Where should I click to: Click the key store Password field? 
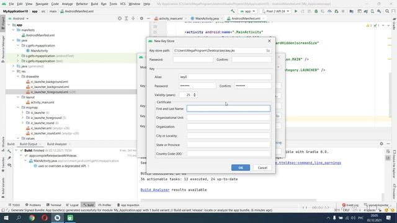[x=193, y=59]
